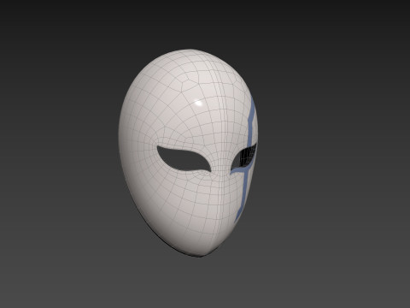Click the eye opening crossed by blue stripe
Screen dimensions: 410x308
click(244, 157)
